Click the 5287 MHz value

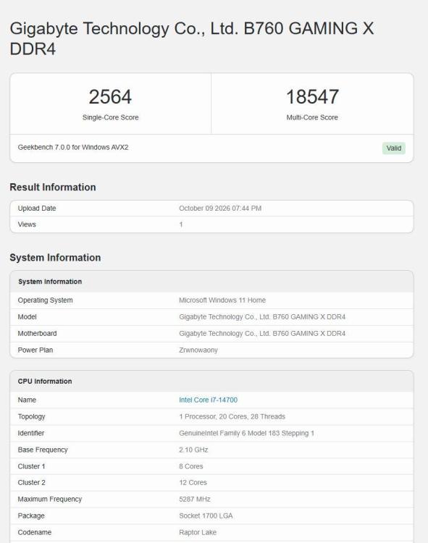point(195,499)
